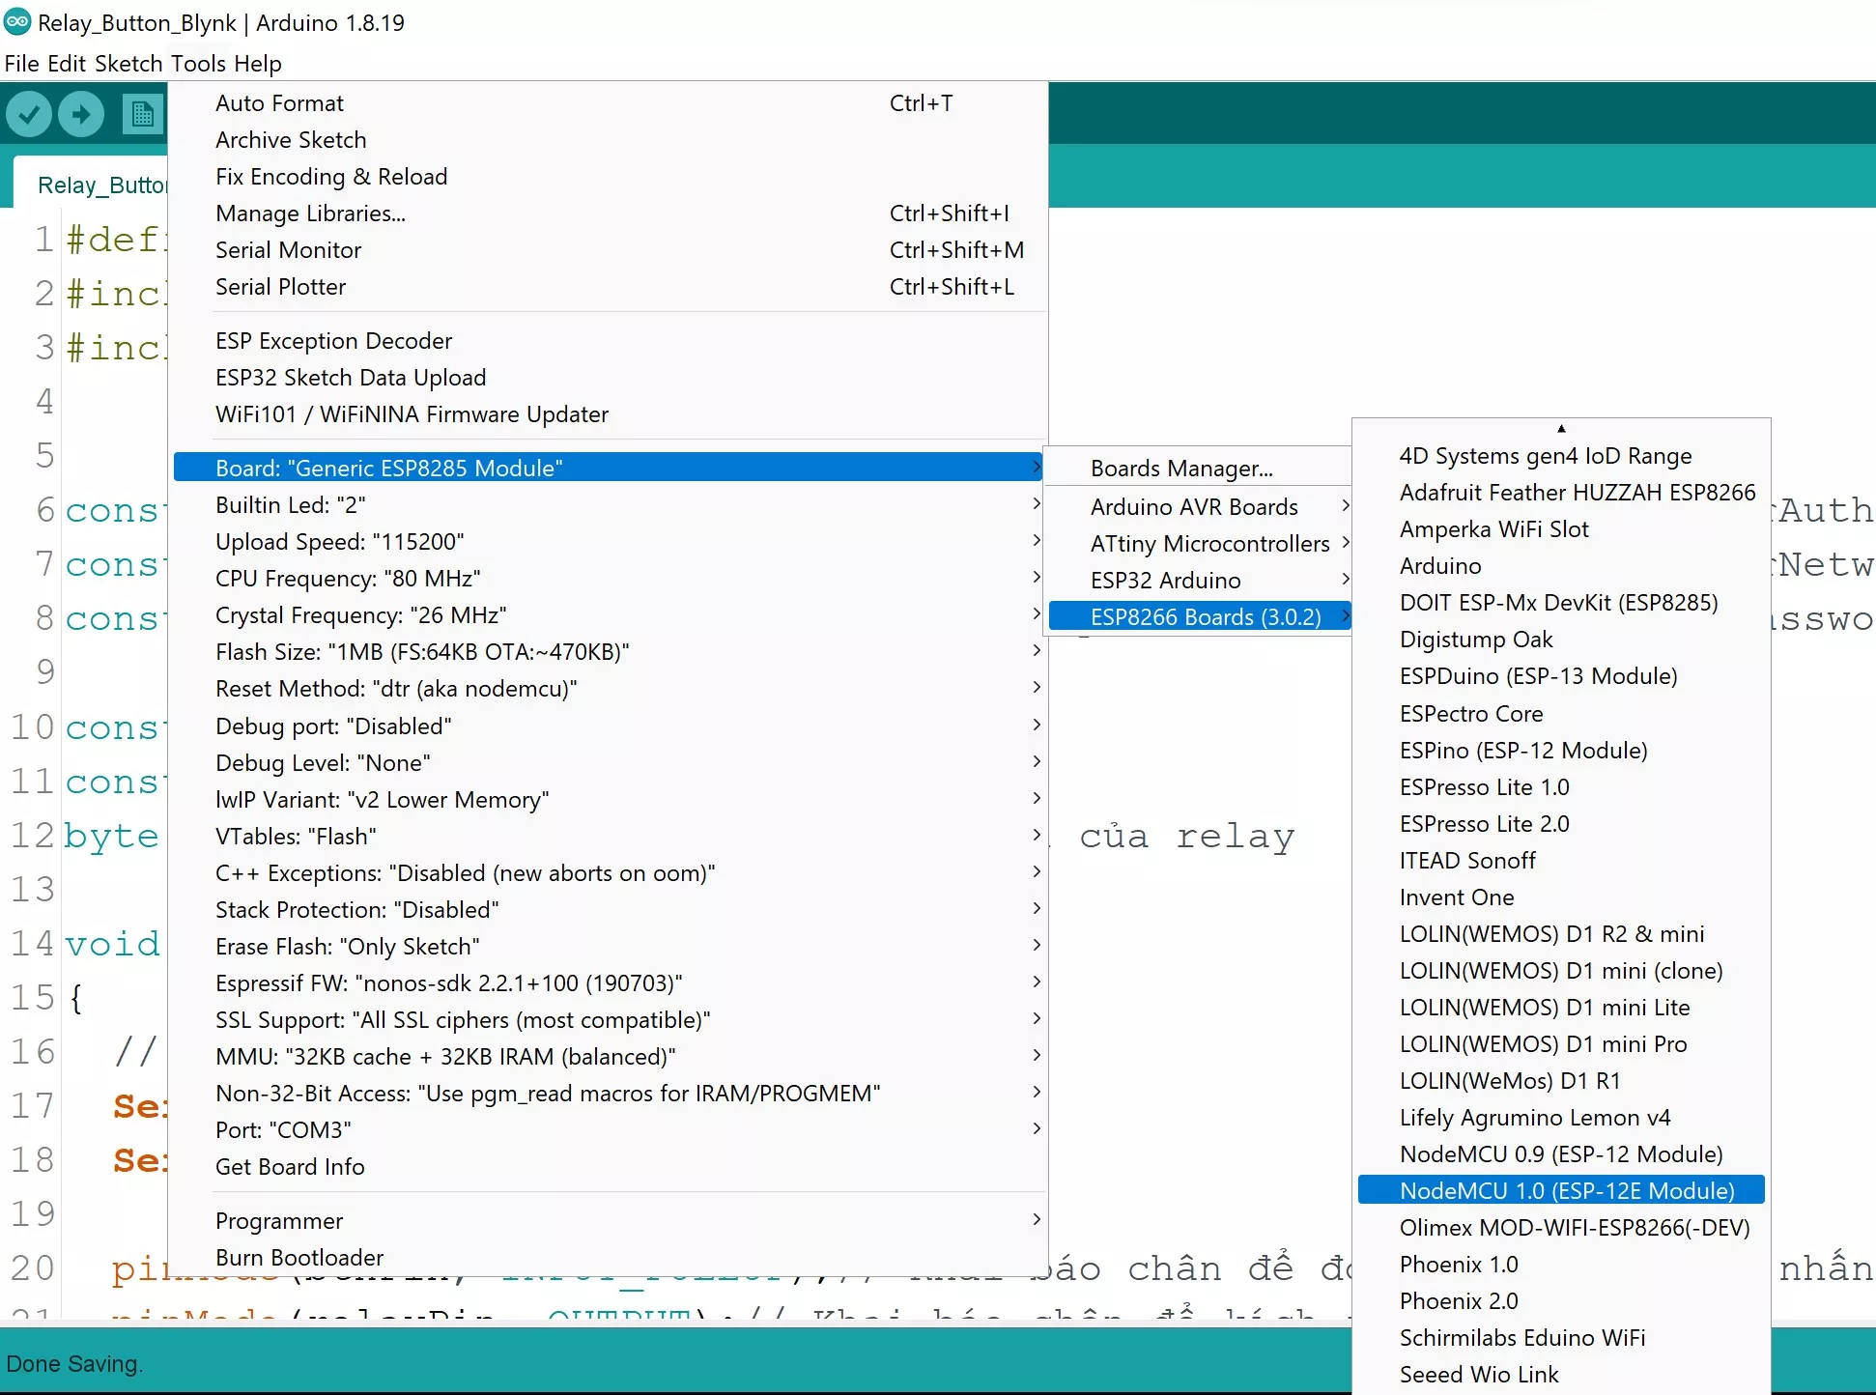The width and height of the screenshot is (1876, 1395).
Task: Expand the SSL Support submenu
Action: pyautogui.click(x=609, y=1020)
